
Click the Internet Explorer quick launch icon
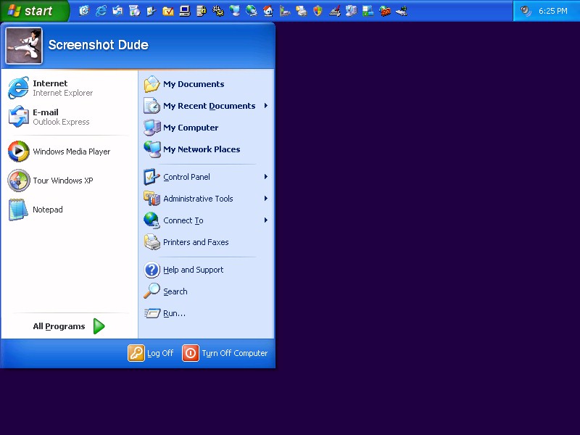pos(101,11)
